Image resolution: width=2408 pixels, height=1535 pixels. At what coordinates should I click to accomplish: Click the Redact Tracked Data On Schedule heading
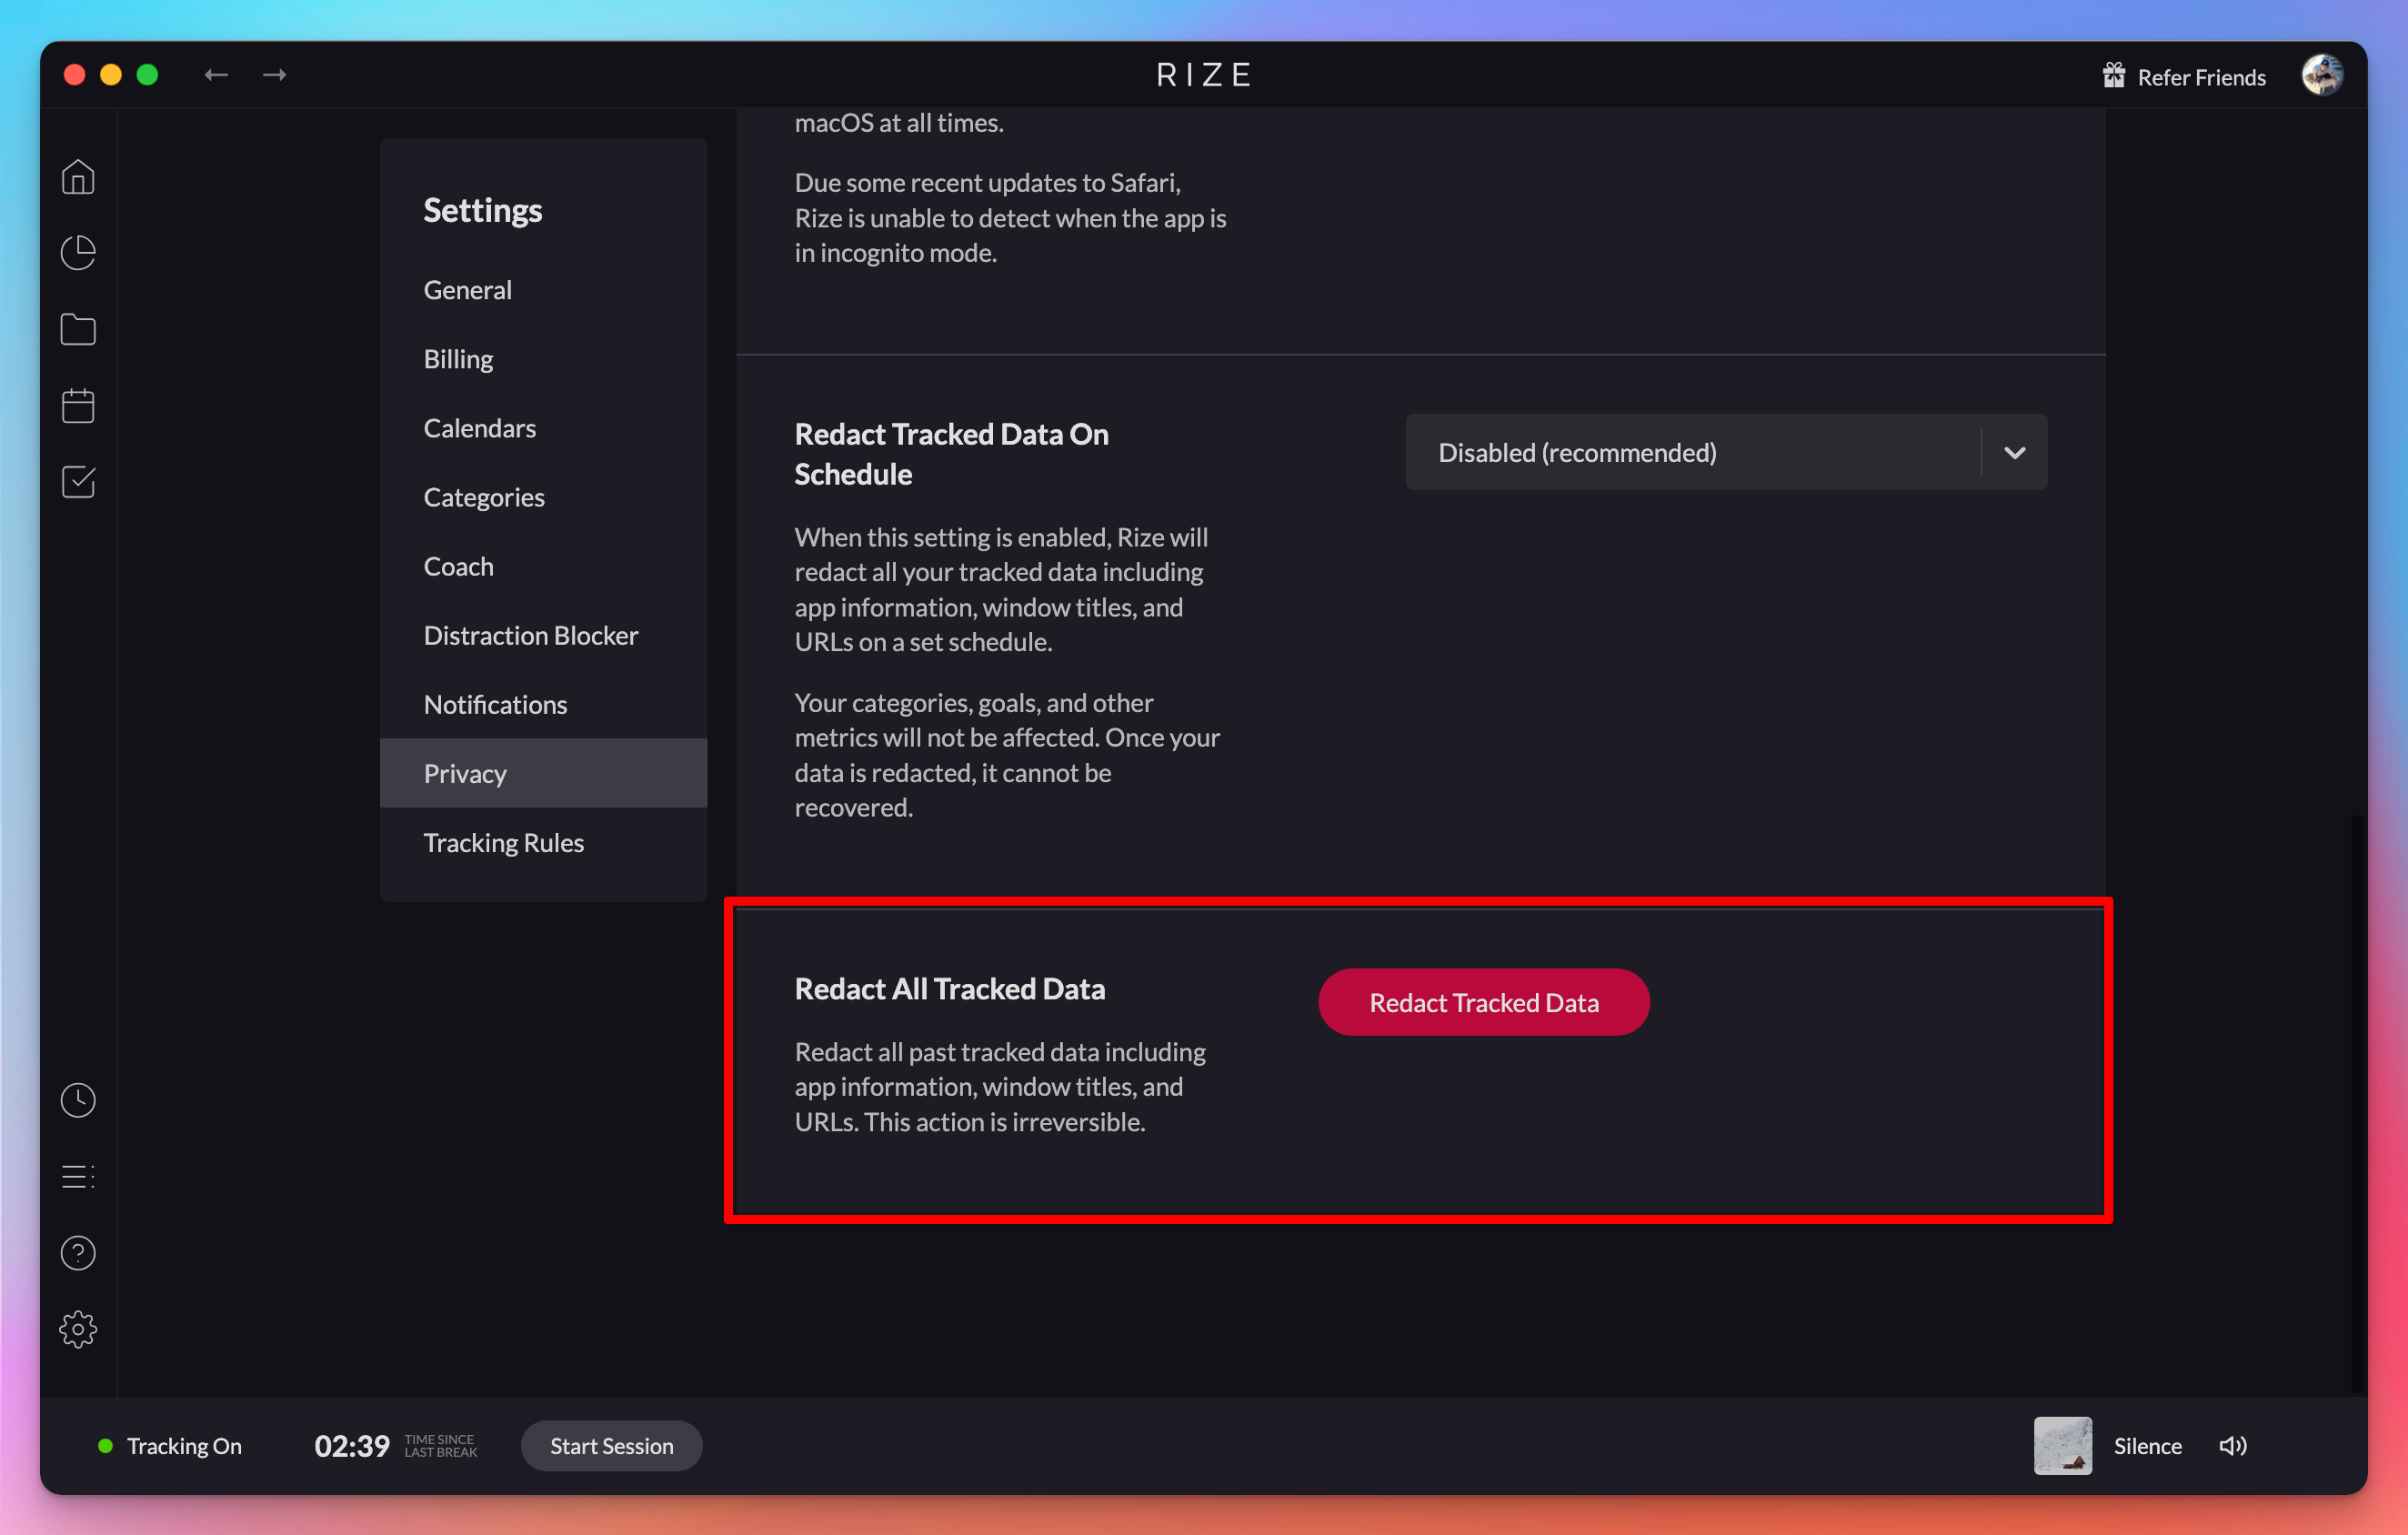coord(951,453)
